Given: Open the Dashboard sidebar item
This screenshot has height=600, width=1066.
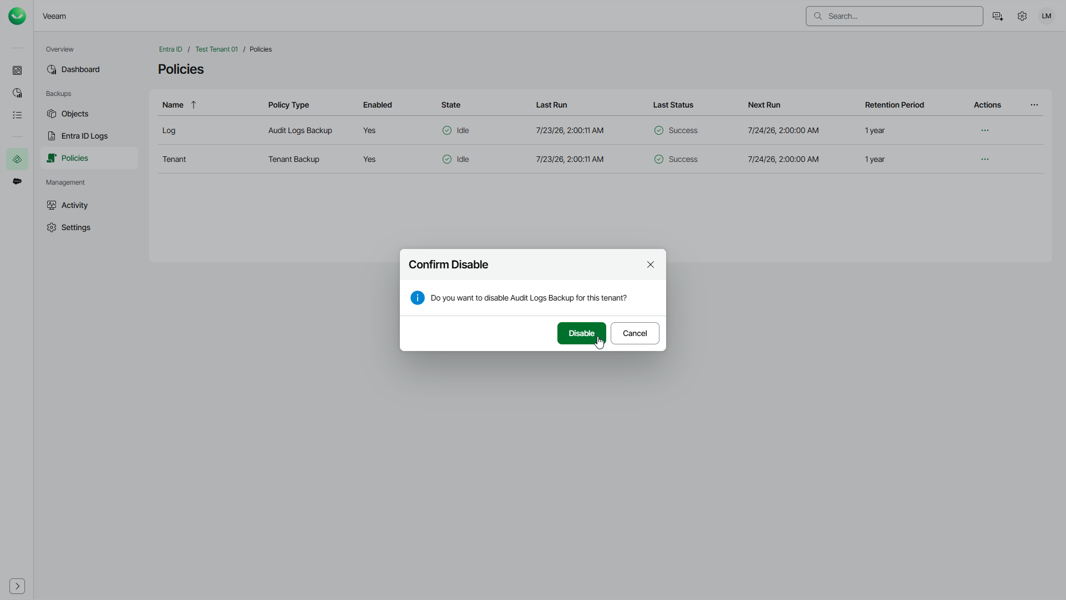Looking at the screenshot, I should [89, 69].
